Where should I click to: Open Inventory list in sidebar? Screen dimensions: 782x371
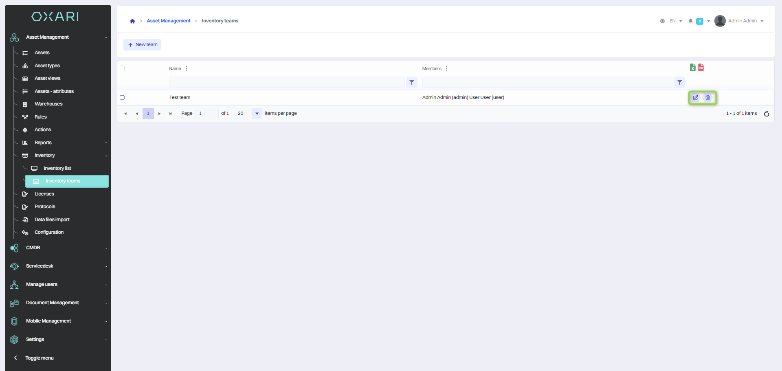click(57, 168)
